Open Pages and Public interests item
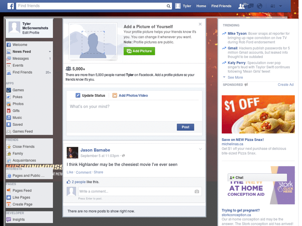Image resolution: width=302 pixels, height=226 pixels. coord(29,176)
